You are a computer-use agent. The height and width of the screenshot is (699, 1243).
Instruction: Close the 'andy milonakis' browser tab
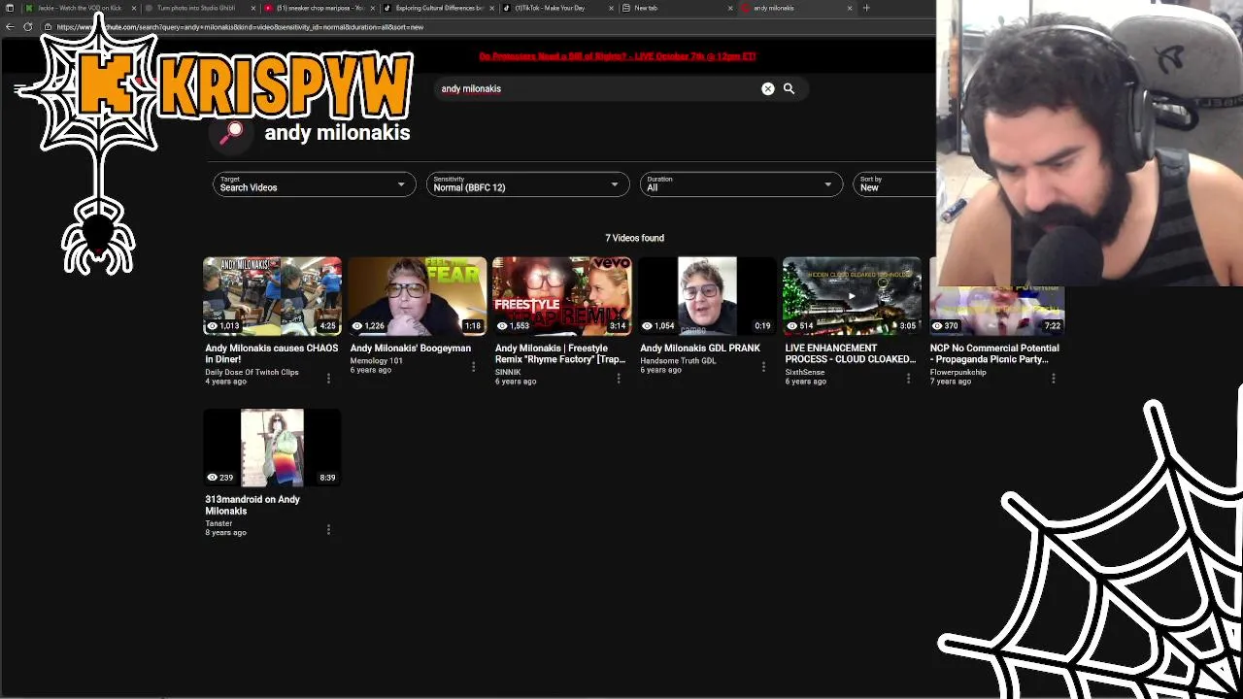(x=850, y=8)
